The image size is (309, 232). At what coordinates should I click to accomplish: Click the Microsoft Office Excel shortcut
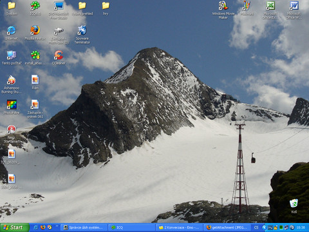tap(270, 10)
